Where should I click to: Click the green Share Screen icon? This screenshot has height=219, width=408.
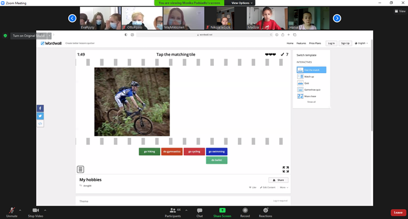click(x=222, y=210)
